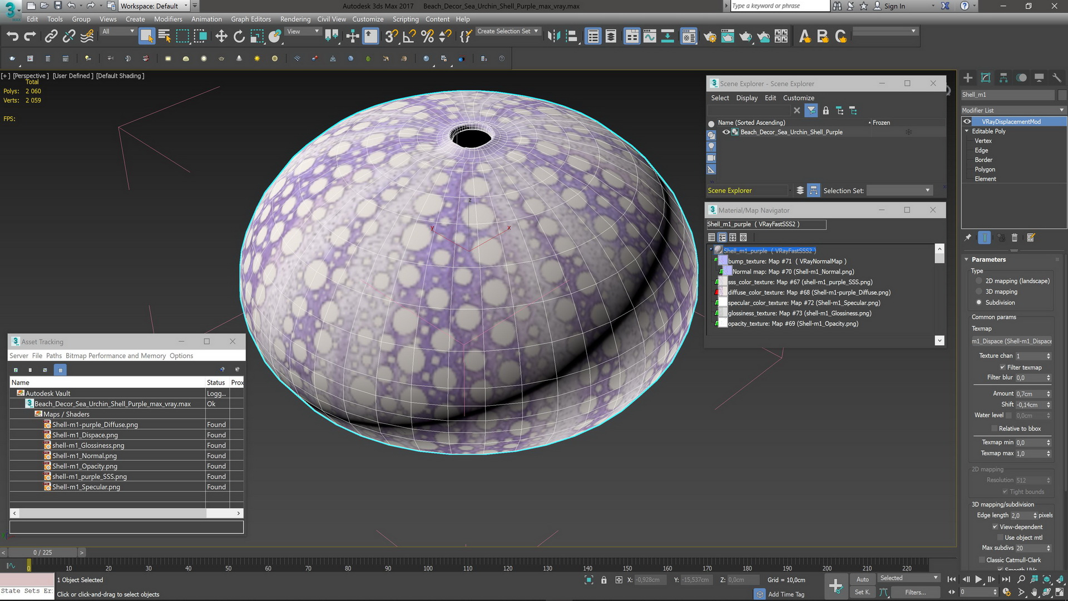Image resolution: width=1068 pixels, height=601 pixels.
Task: Click the Auto key button
Action: (x=862, y=579)
